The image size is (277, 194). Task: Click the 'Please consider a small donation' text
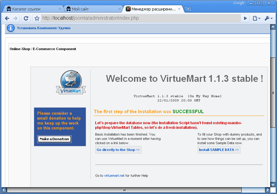point(59,121)
